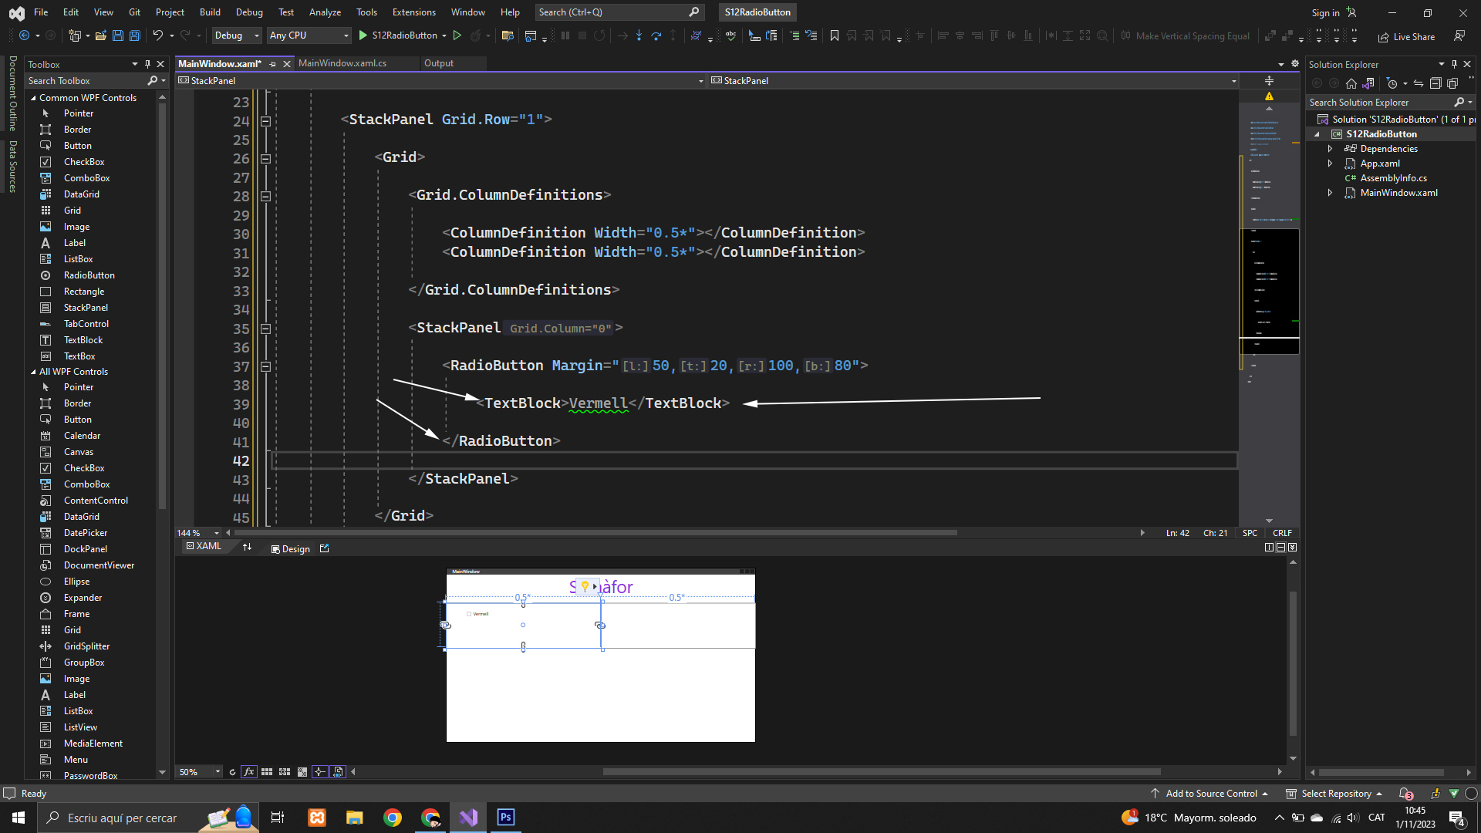Expand the Dependencies node in Solution Explorer

click(1330, 149)
